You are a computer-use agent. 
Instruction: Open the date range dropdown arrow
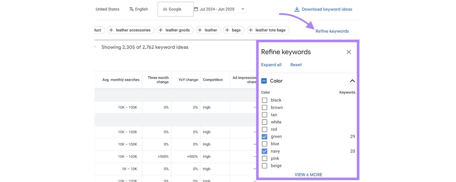(243, 9)
